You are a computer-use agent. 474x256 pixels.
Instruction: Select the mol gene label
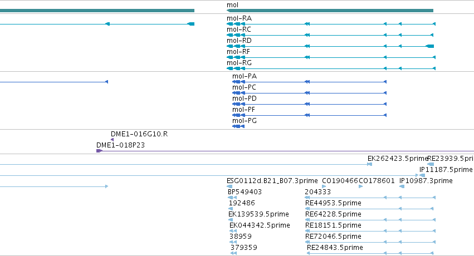click(x=232, y=5)
